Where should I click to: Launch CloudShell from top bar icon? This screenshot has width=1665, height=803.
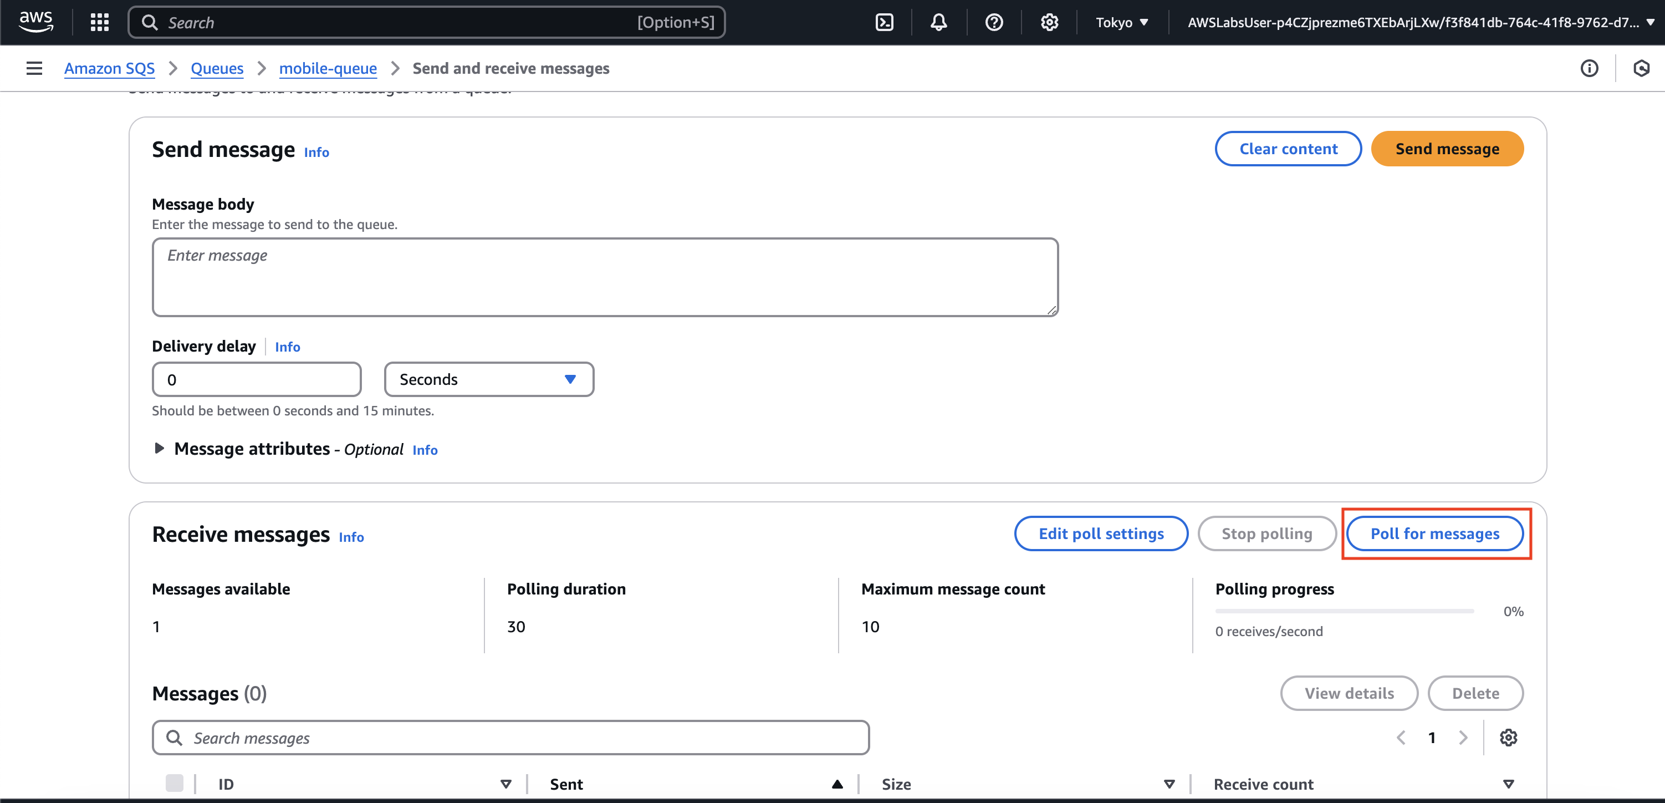(884, 23)
